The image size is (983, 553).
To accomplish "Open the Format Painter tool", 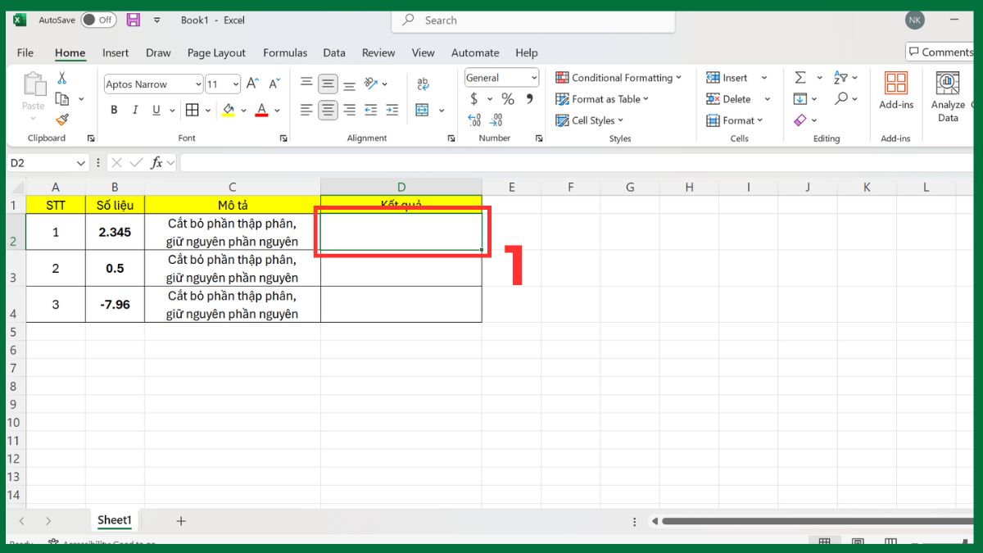I will tap(63, 120).
